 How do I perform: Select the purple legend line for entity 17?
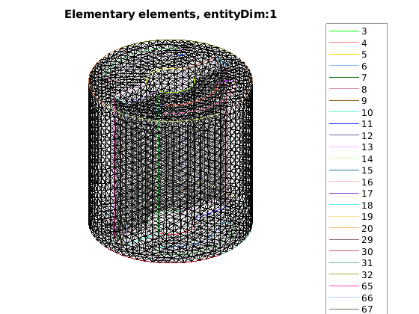point(344,194)
